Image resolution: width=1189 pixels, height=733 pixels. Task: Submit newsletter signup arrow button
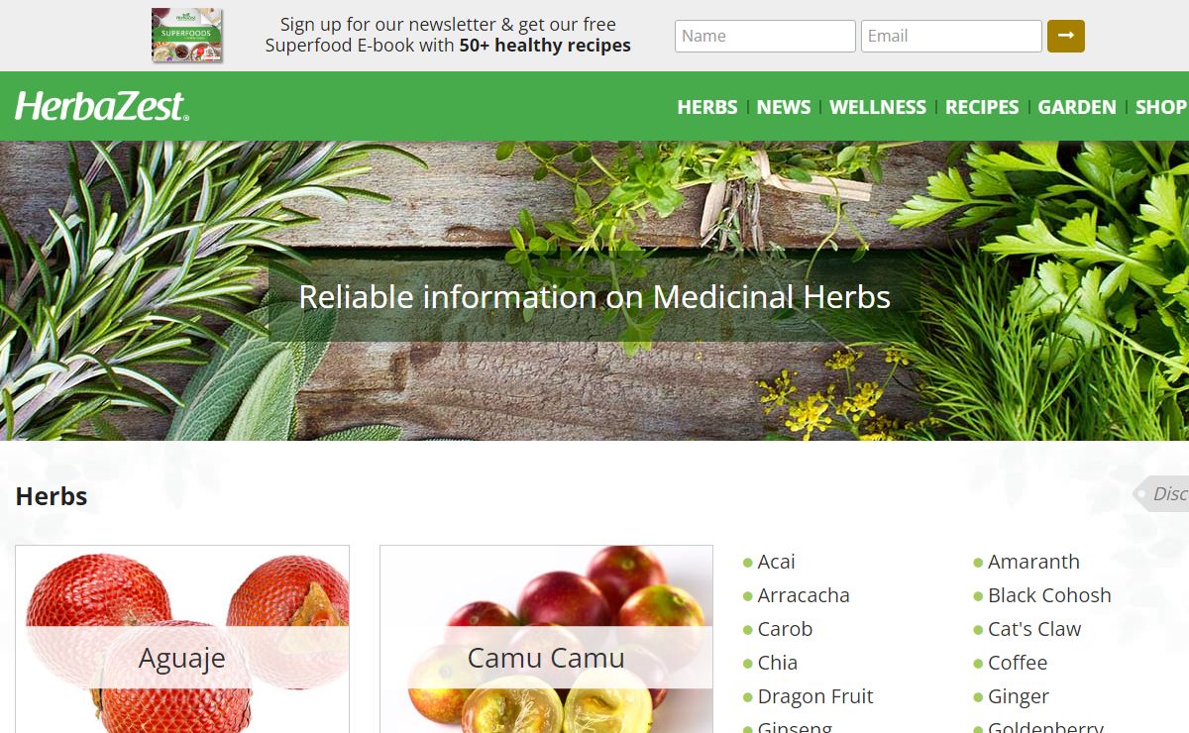(x=1066, y=36)
